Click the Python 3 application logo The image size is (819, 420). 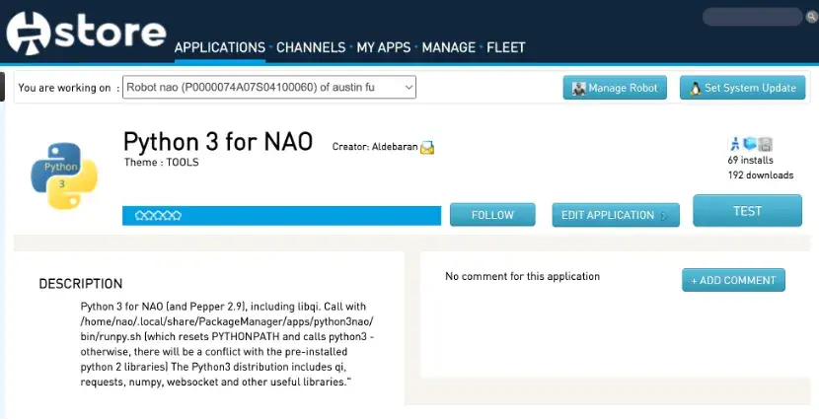coord(64,175)
